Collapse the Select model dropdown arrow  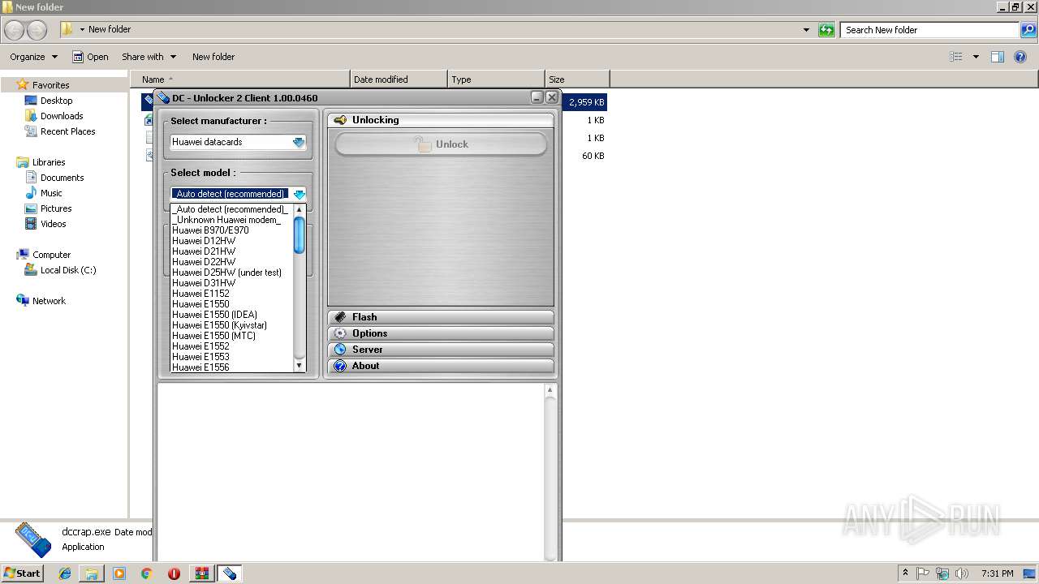[x=300, y=194]
